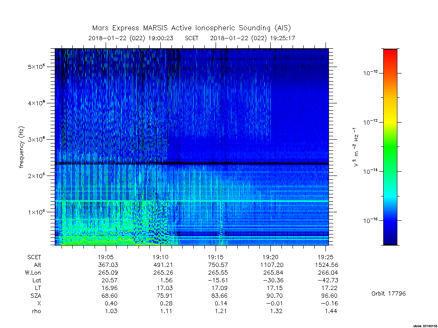Click the 5×10⁶ frequency tick label
The width and height of the screenshot is (438, 328).
[x=36, y=67]
